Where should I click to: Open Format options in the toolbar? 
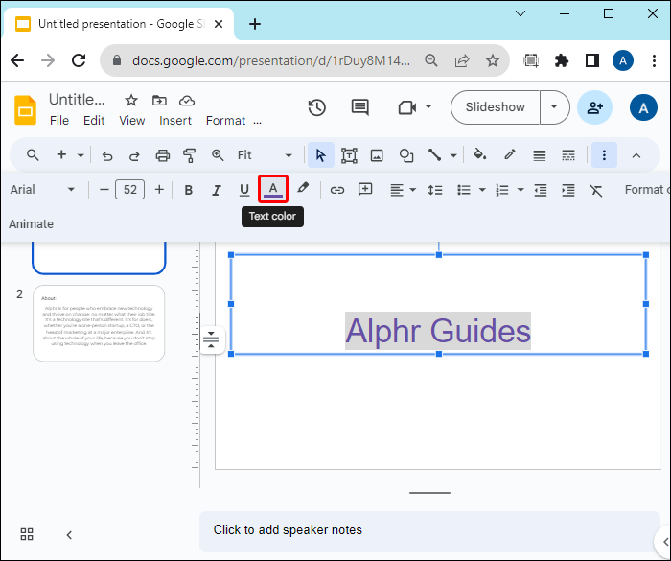pyautogui.click(x=646, y=189)
